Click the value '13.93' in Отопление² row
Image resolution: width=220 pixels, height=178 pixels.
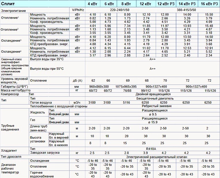click(x=187, y=26)
